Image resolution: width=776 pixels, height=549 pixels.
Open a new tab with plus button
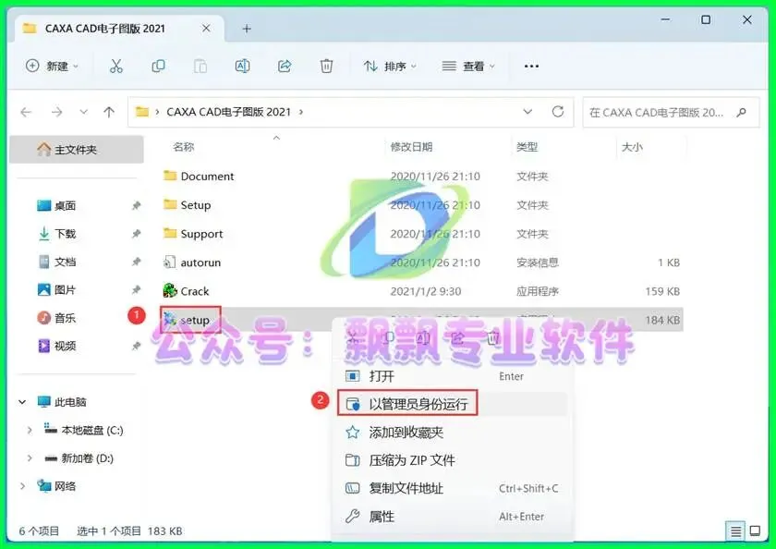(247, 29)
